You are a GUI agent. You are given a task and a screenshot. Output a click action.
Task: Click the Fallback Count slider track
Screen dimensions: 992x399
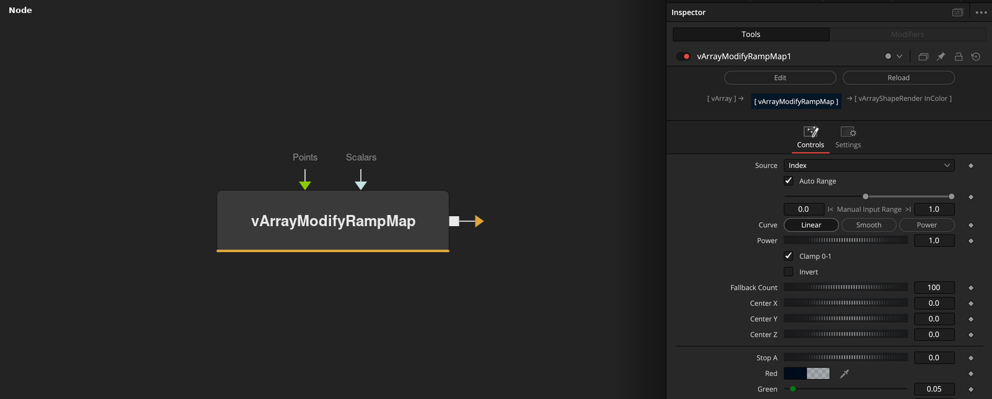point(846,287)
